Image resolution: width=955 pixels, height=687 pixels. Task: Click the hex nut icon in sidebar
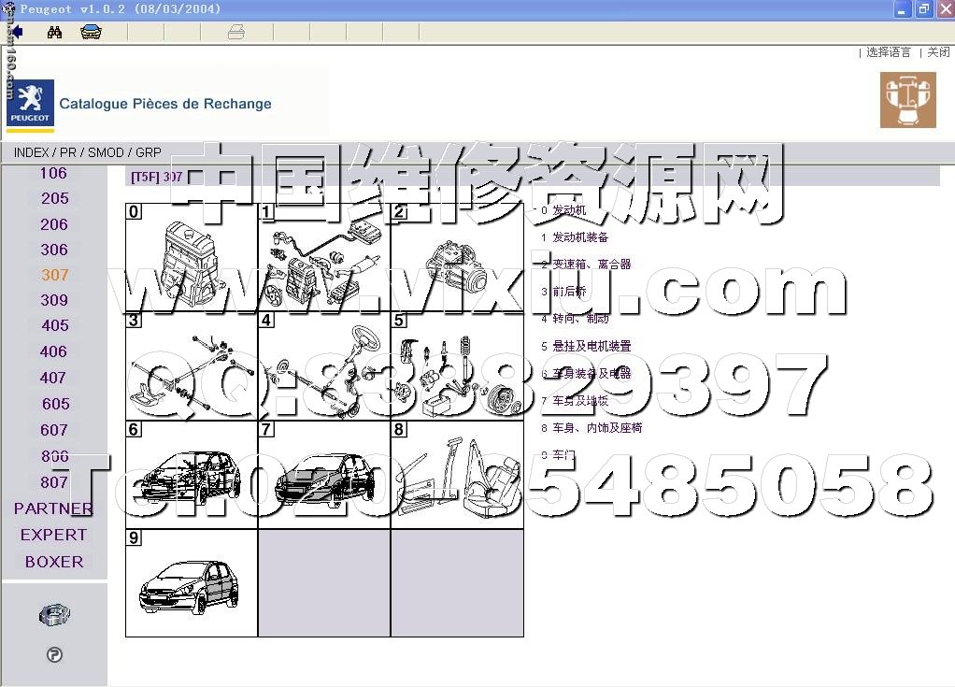[54, 615]
